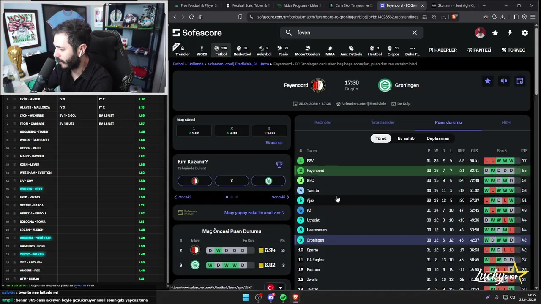Select the WC26 icon
Screen dimensions: 541x304
202,51
